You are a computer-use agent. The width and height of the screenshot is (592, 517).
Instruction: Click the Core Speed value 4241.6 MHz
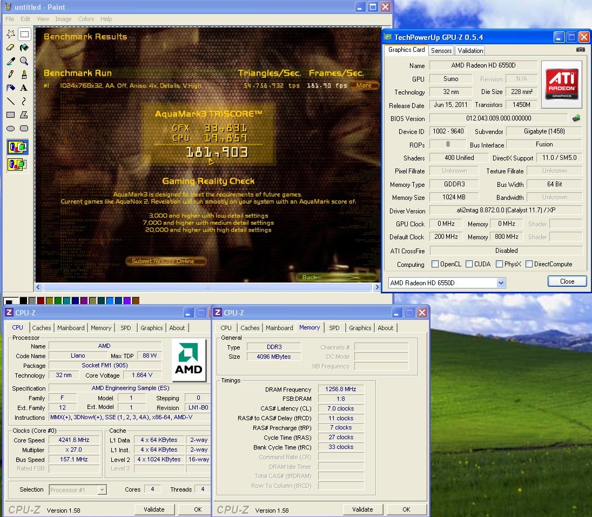pyautogui.click(x=74, y=440)
